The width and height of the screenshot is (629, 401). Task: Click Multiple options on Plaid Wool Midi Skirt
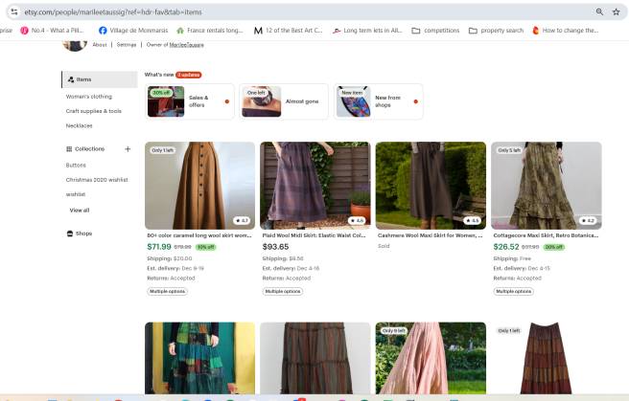pyautogui.click(x=282, y=291)
